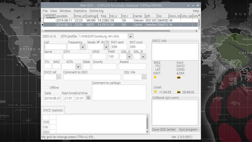This screenshot has height=142, width=252.
Task: Open the Online log menu
Action: pos(96,11)
